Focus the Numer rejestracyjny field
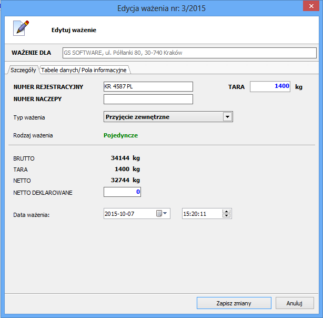The width and height of the screenshot is (323, 318). click(x=148, y=87)
